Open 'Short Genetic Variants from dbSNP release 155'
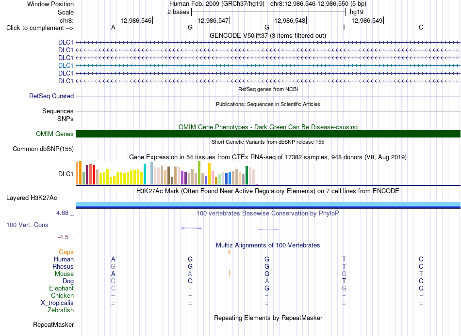The height and width of the screenshot is (336, 461). tap(268, 142)
